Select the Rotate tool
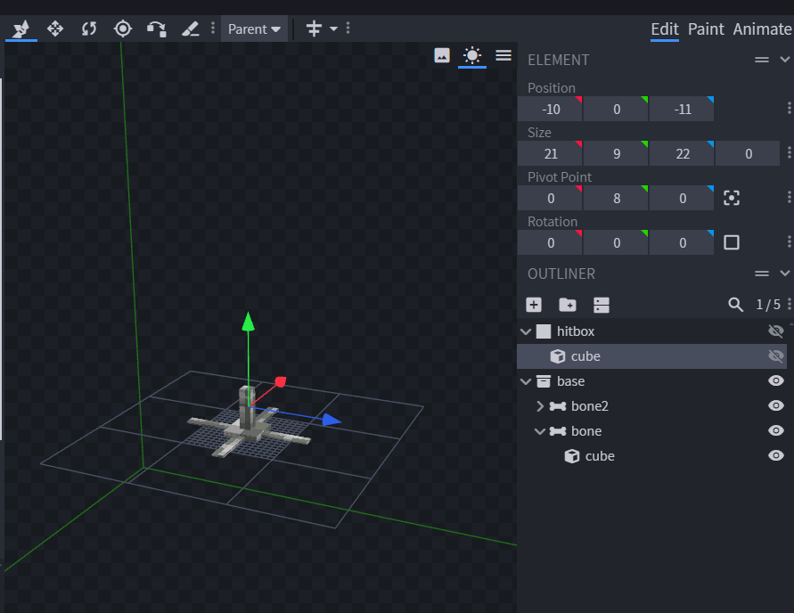The width and height of the screenshot is (794, 613). click(89, 29)
